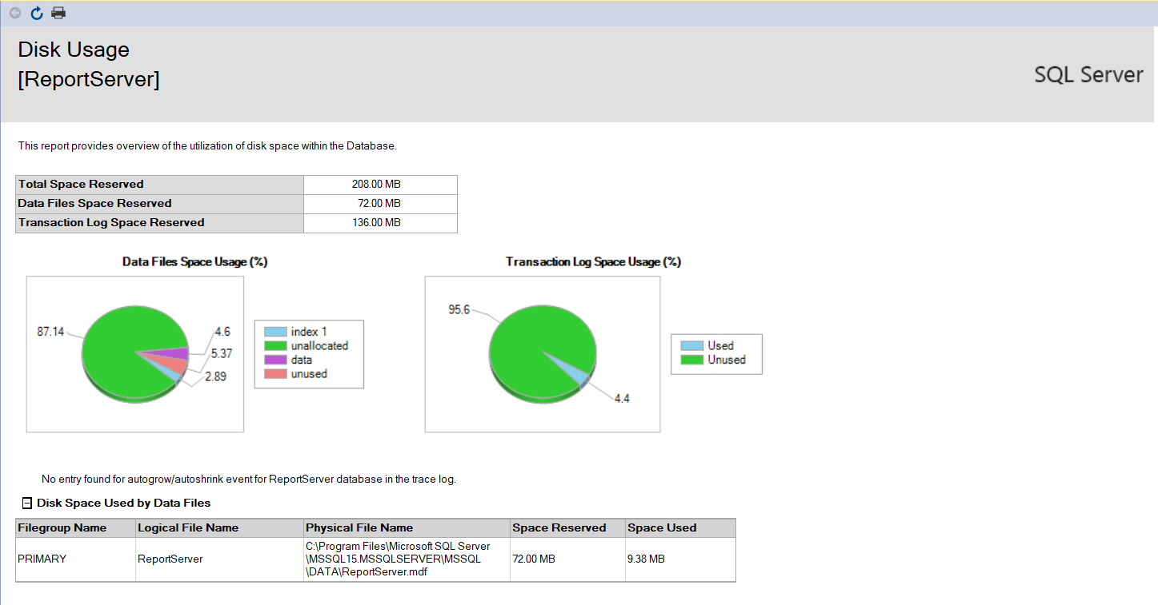Click the Transaction Log Space Reserved label
Image resolution: width=1158 pixels, height=605 pixels.
[x=111, y=223]
